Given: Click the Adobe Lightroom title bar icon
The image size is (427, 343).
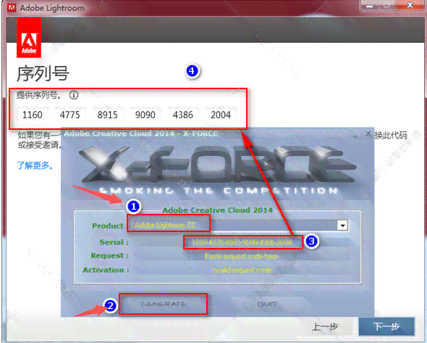Looking at the screenshot, I should pos(12,8).
